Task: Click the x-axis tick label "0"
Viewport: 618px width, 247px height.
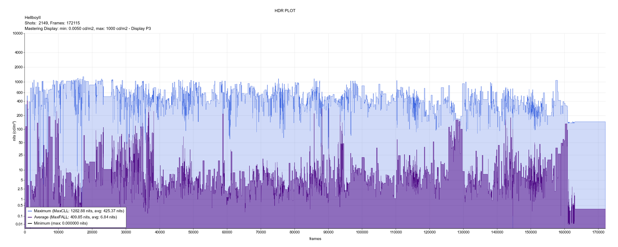Action: pyautogui.click(x=25, y=232)
